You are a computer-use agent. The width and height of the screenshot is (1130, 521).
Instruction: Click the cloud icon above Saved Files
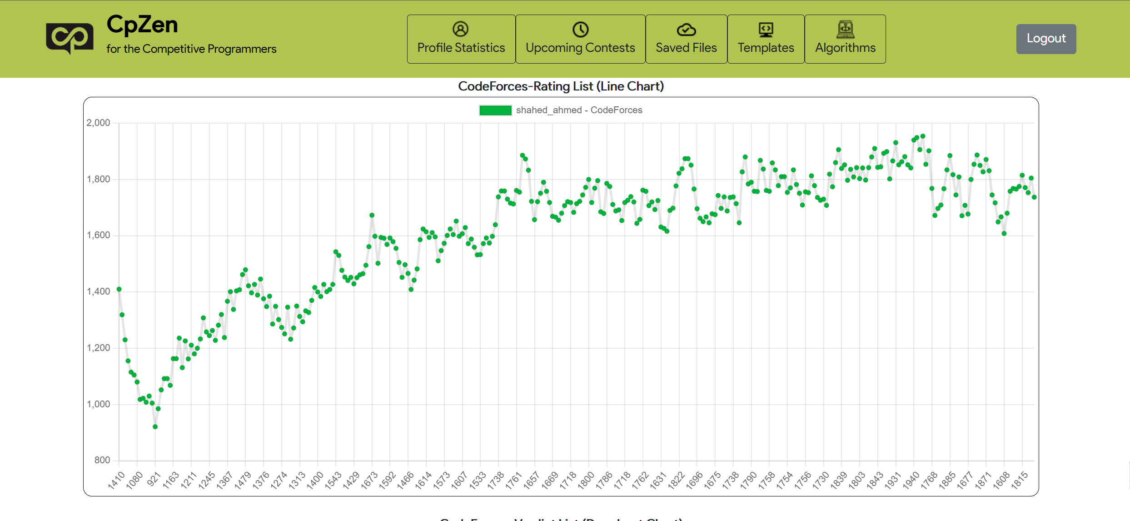[x=686, y=30]
